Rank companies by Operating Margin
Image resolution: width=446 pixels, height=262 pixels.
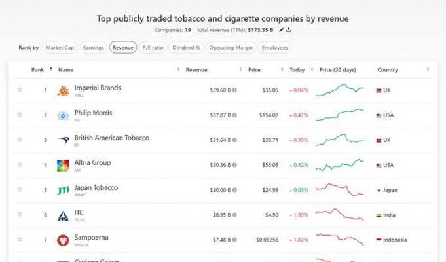pyautogui.click(x=231, y=47)
